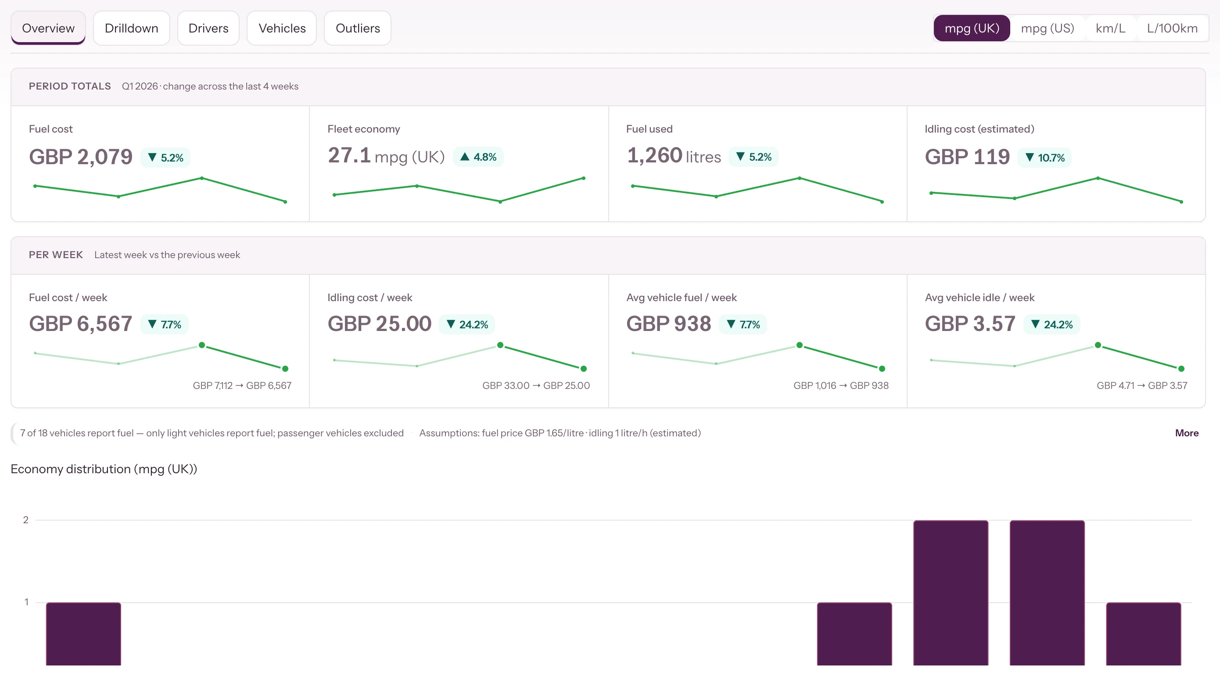Image resolution: width=1220 pixels, height=676 pixels.
Task: Click the GBP 119 idling cost value
Action: click(x=967, y=157)
